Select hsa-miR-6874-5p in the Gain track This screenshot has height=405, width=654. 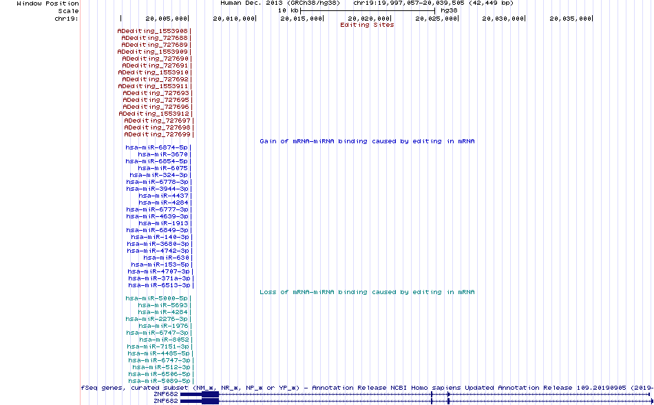[x=156, y=147]
